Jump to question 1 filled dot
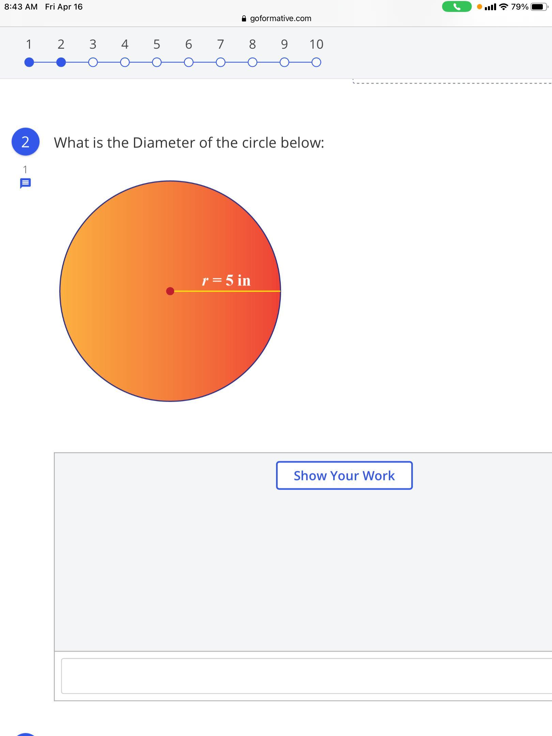The width and height of the screenshot is (552, 736). pyautogui.click(x=29, y=62)
